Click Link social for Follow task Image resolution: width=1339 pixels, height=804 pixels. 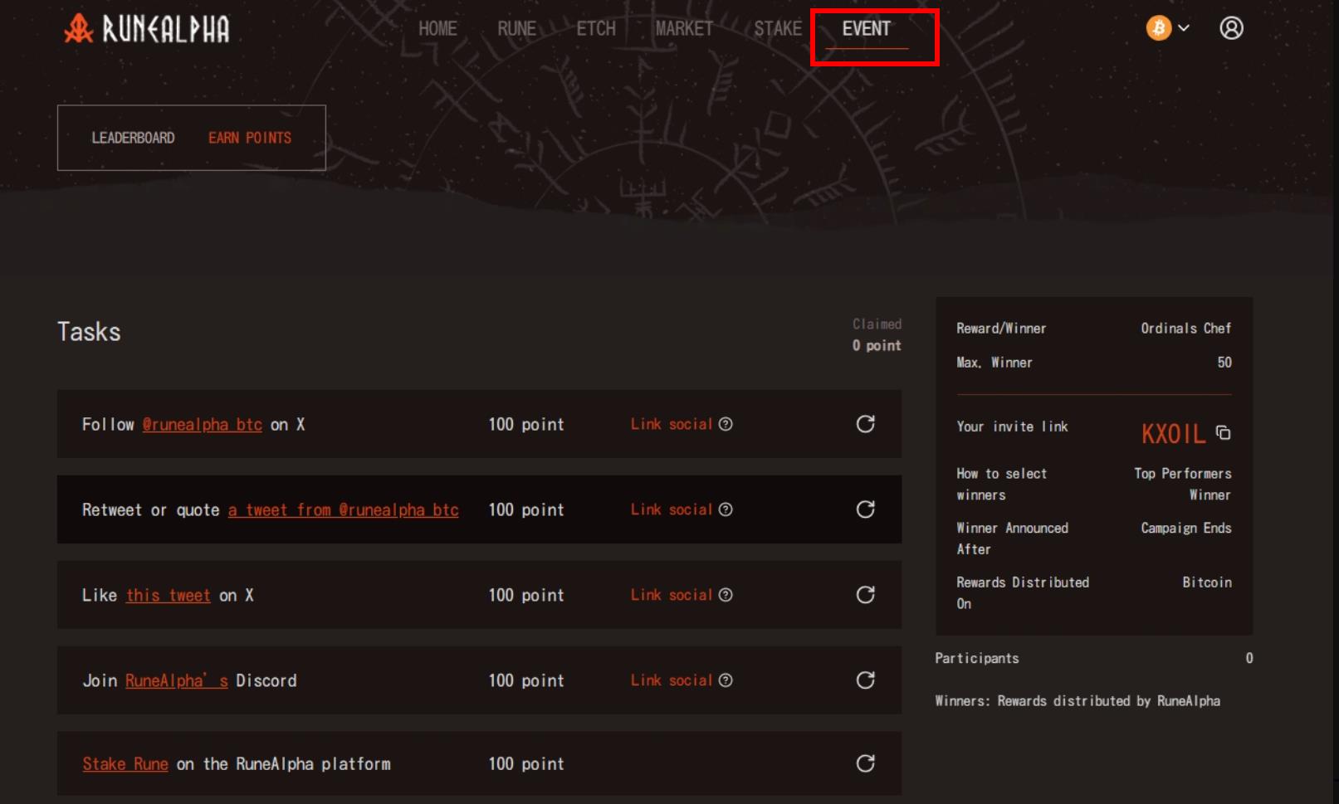click(x=672, y=424)
